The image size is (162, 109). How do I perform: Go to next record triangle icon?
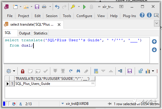[x=103, y=71]
